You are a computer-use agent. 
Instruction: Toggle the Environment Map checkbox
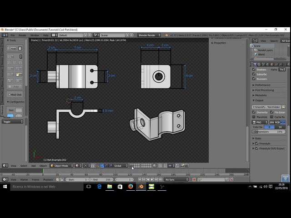254,79
